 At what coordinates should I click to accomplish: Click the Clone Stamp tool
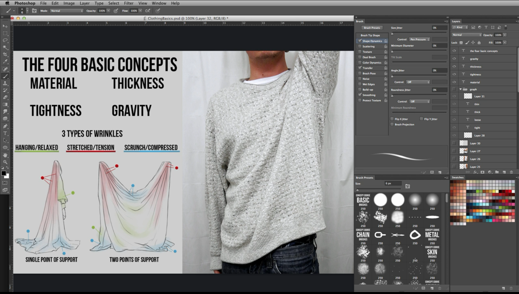click(5, 83)
